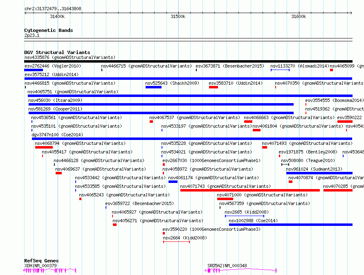Screen dimensions: 364x275
Task: Click the nsv1133270 blue interval glyph
Action: [x=280, y=70]
